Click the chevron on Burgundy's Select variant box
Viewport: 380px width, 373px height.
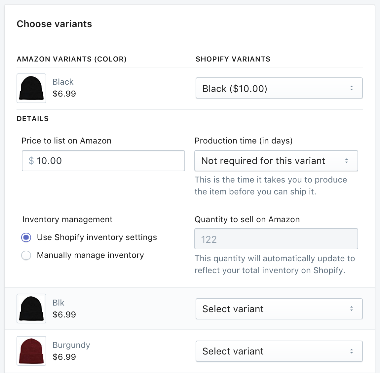tap(352, 351)
